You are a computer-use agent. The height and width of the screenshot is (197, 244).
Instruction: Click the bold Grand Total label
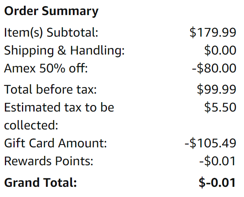point(41,183)
